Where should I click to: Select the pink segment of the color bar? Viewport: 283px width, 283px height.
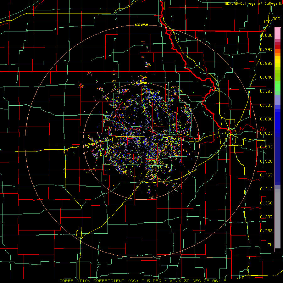pos(278,34)
